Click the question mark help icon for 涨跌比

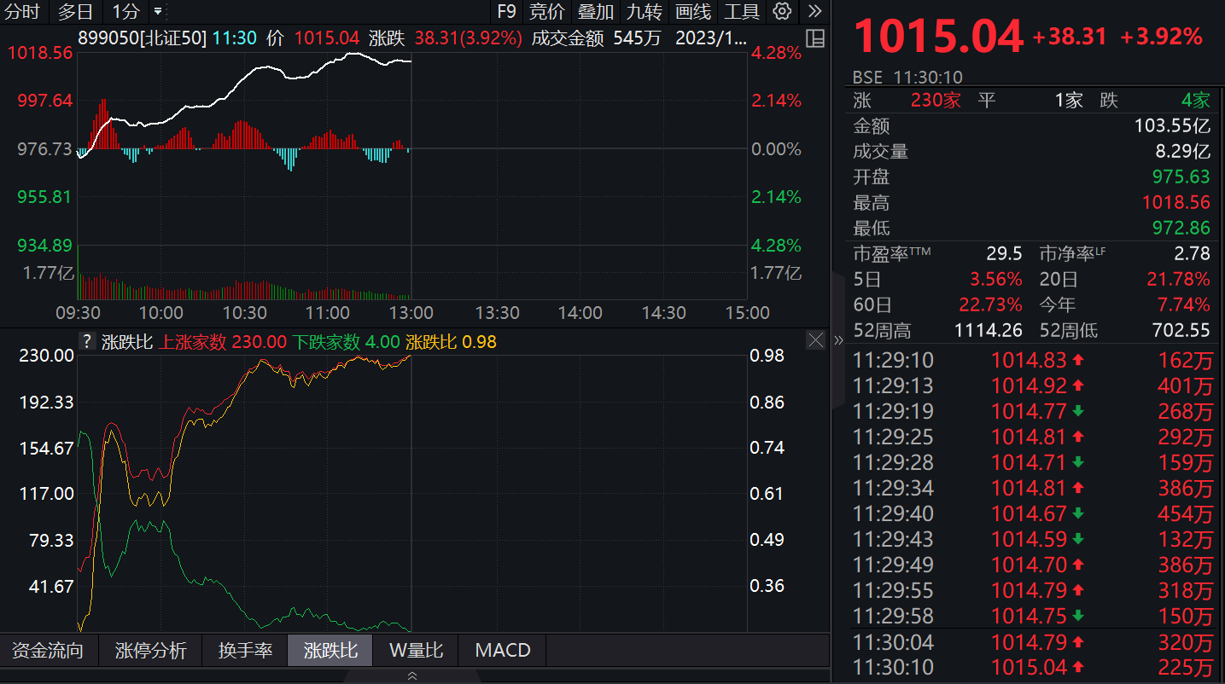[x=87, y=342]
